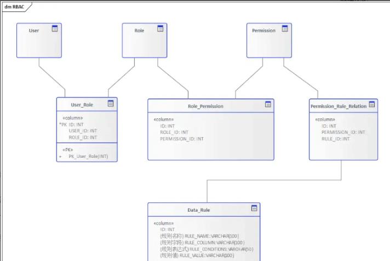Click the table icon in Role_Permission header
The height and width of the screenshot is (261, 390).
coord(268,104)
